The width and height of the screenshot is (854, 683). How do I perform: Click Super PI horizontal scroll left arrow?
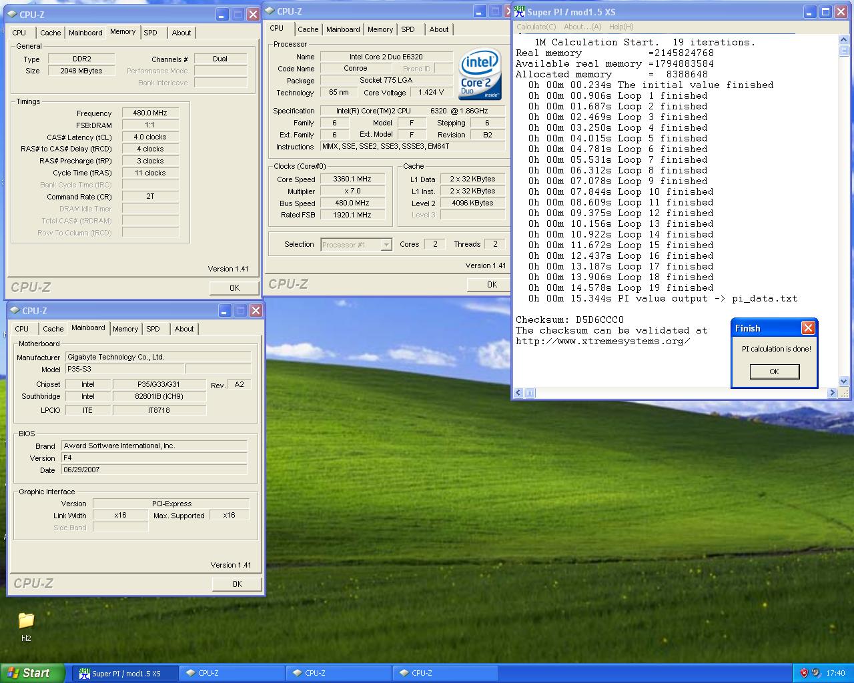click(x=520, y=393)
